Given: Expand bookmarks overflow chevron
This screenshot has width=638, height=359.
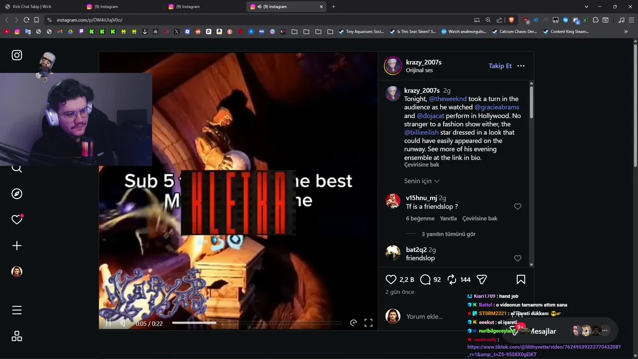Looking at the screenshot, I should pyautogui.click(x=626, y=31).
